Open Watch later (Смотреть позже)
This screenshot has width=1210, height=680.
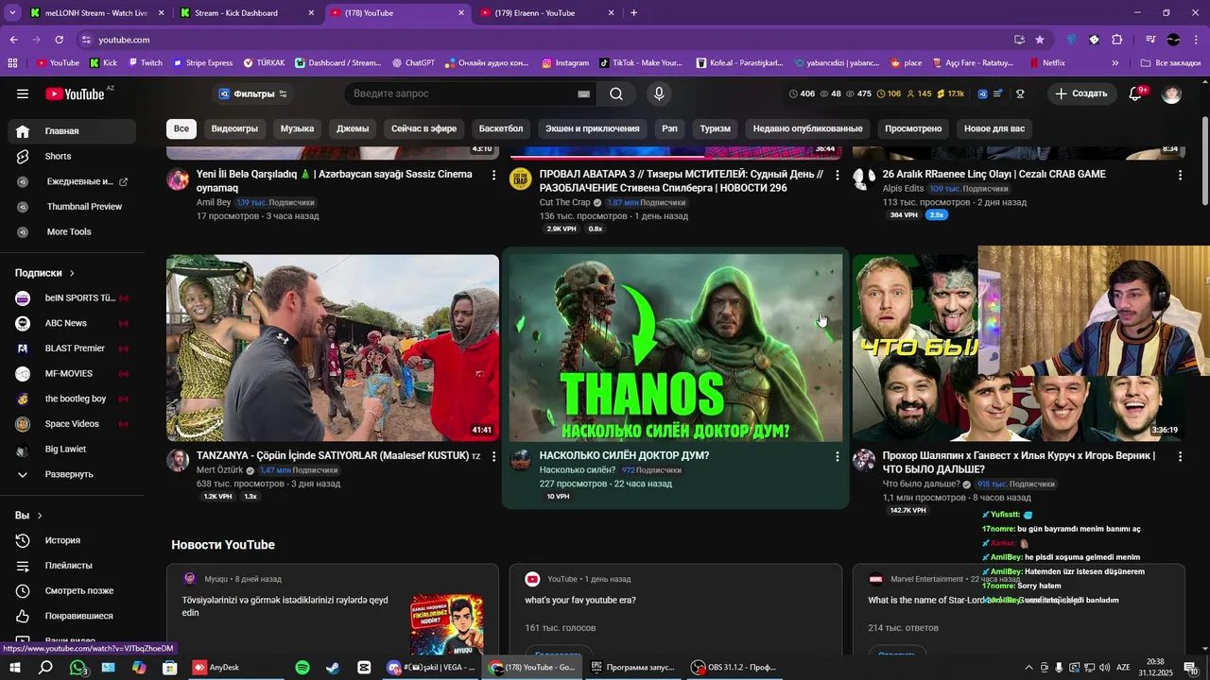72,590
